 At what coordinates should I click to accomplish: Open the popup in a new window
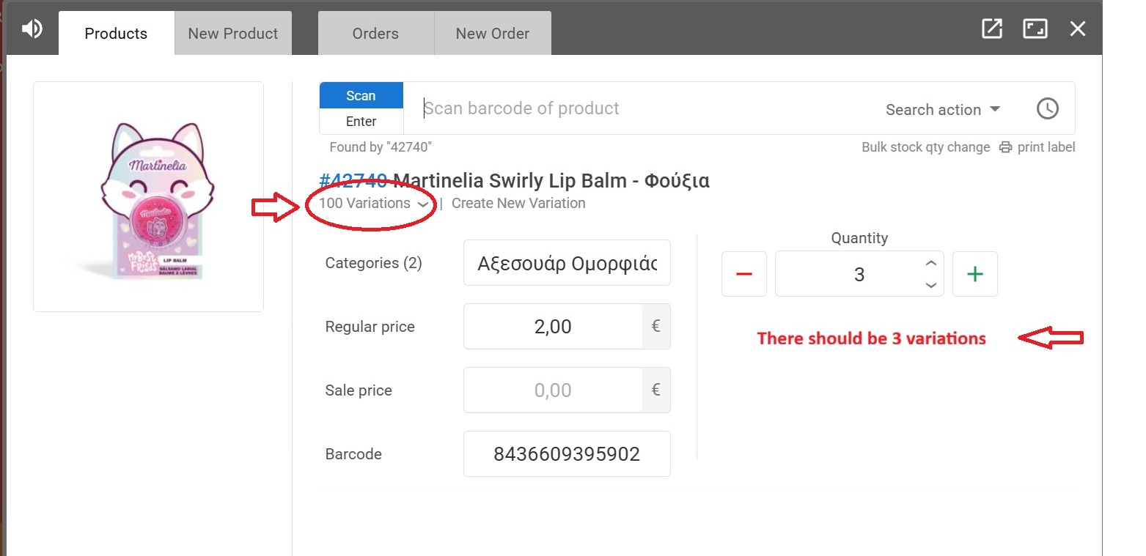[x=991, y=29]
